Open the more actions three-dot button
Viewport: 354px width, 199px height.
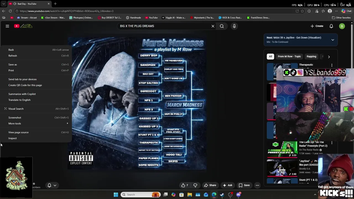pyautogui.click(x=257, y=185)
